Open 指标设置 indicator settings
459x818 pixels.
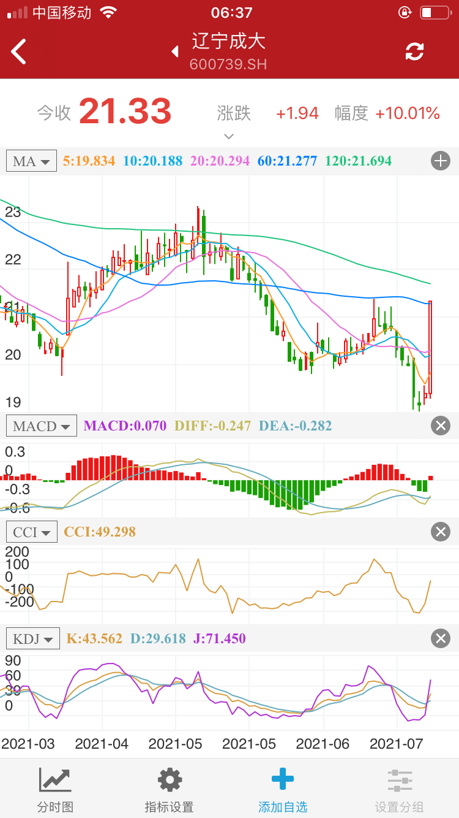tap(170, 790)
